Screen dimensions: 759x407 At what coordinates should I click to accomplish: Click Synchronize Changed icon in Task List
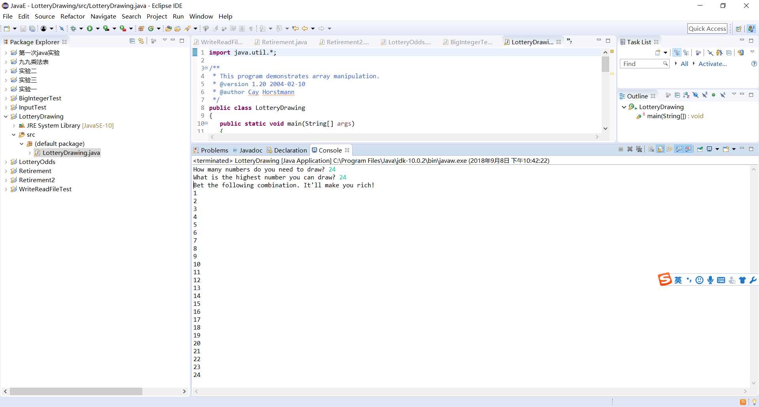(x=740, y=53)
